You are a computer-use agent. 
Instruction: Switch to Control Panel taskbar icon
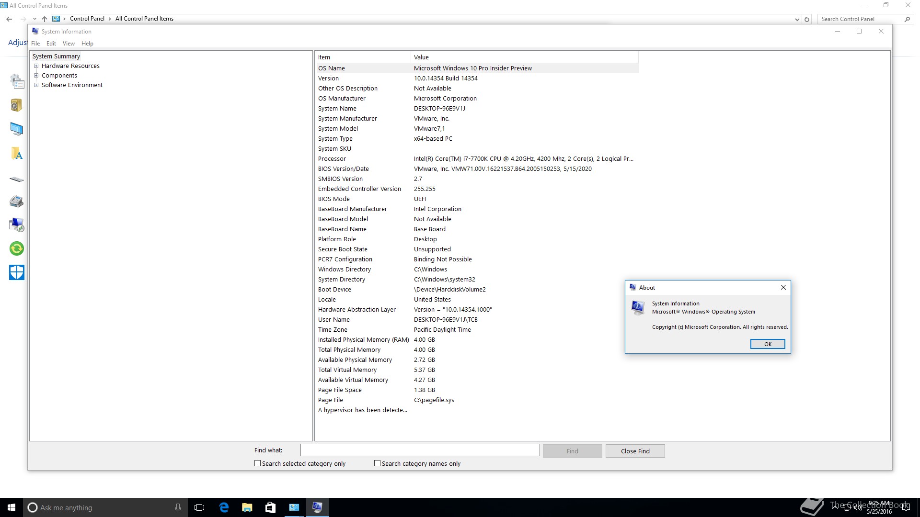(294, 507)
